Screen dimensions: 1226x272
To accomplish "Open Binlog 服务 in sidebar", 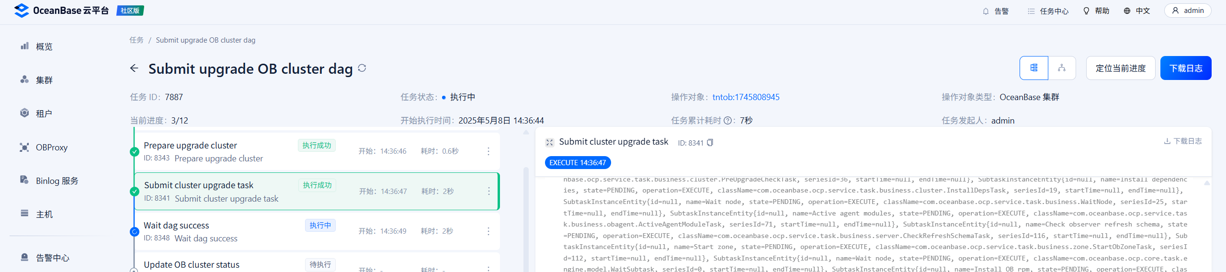I will coord(49,181).
